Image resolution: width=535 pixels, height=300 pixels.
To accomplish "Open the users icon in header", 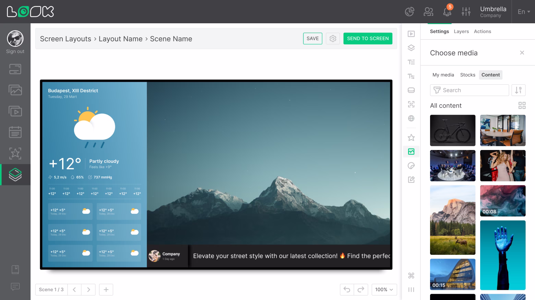I will point(428,12).
